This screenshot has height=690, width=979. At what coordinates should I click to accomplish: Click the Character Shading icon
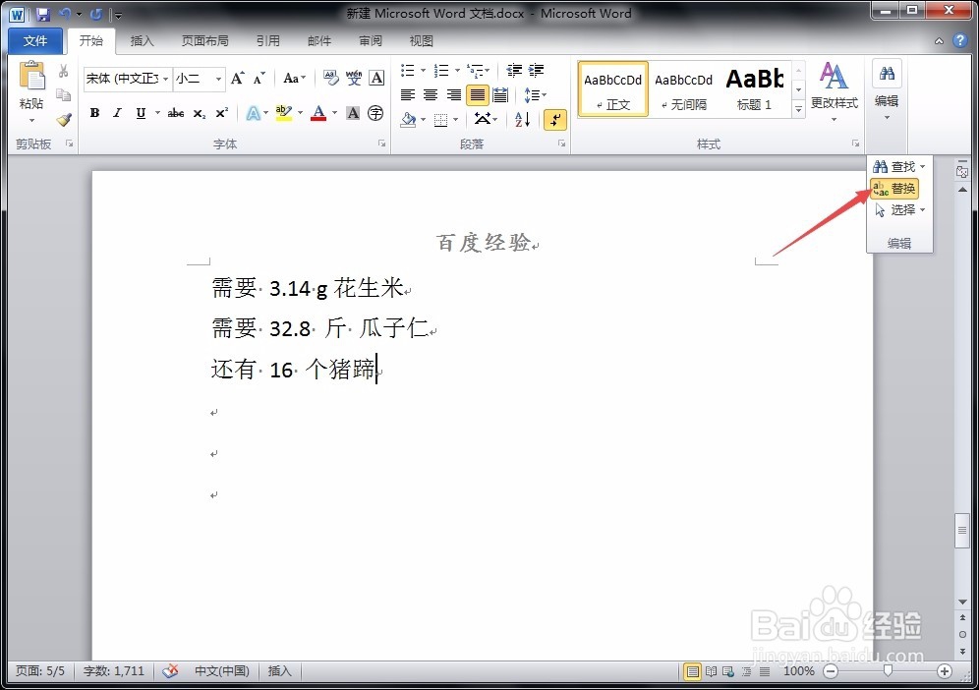point(353,113)
